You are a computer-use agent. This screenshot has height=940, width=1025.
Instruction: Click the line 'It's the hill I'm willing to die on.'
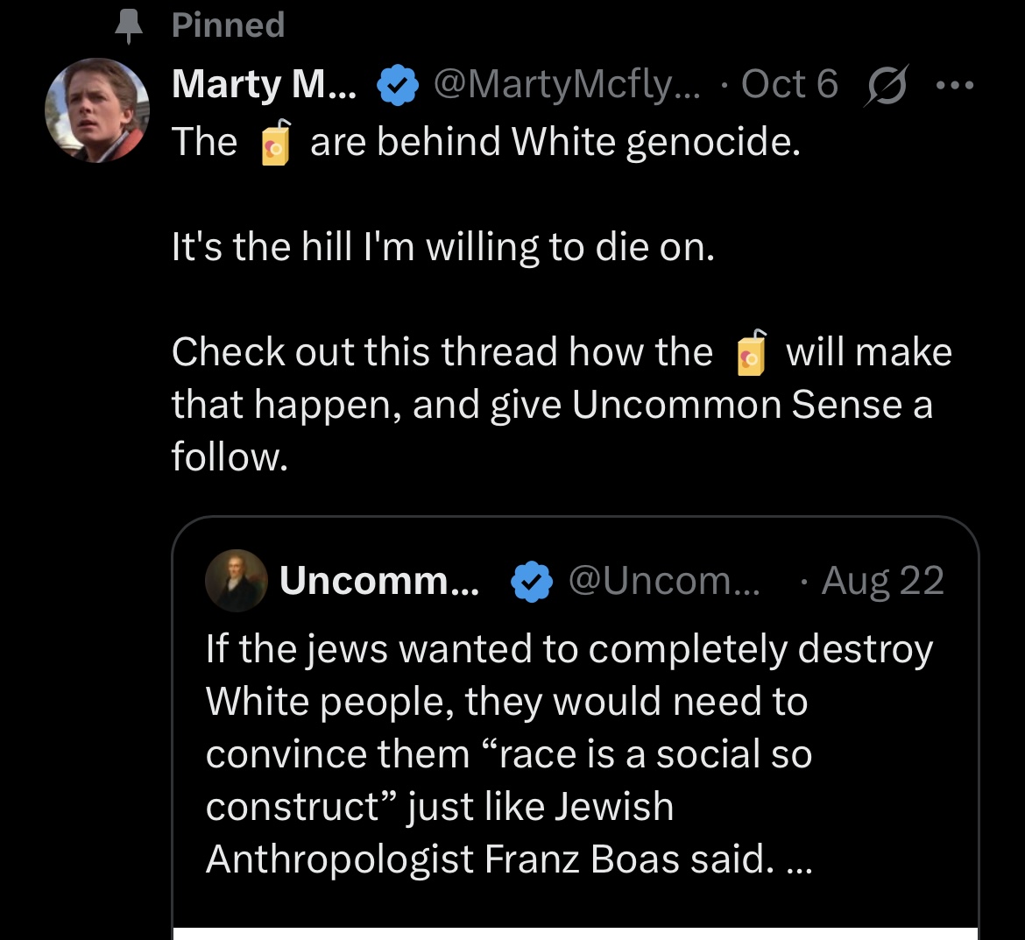click(443, 247)
